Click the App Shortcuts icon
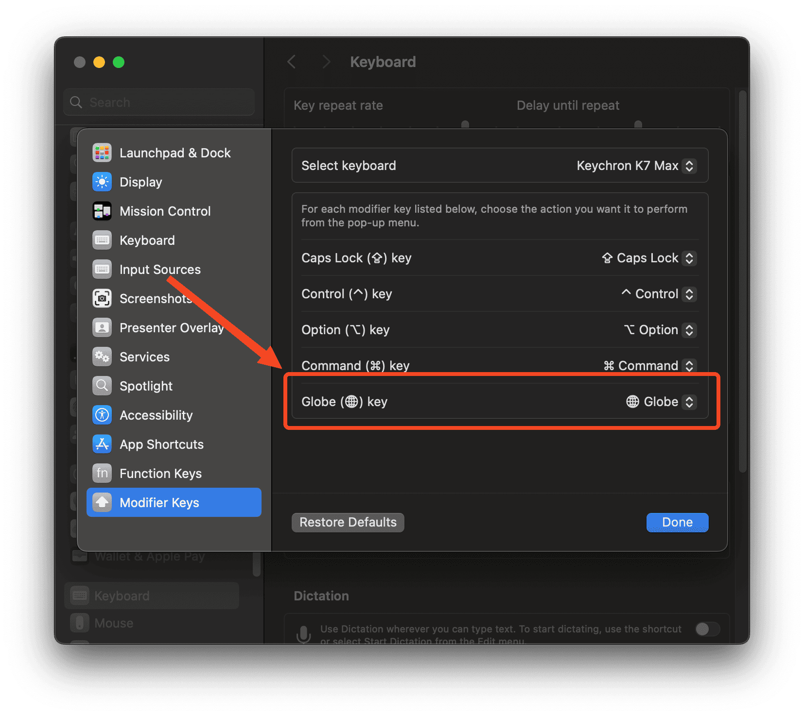 coord(102,444)
